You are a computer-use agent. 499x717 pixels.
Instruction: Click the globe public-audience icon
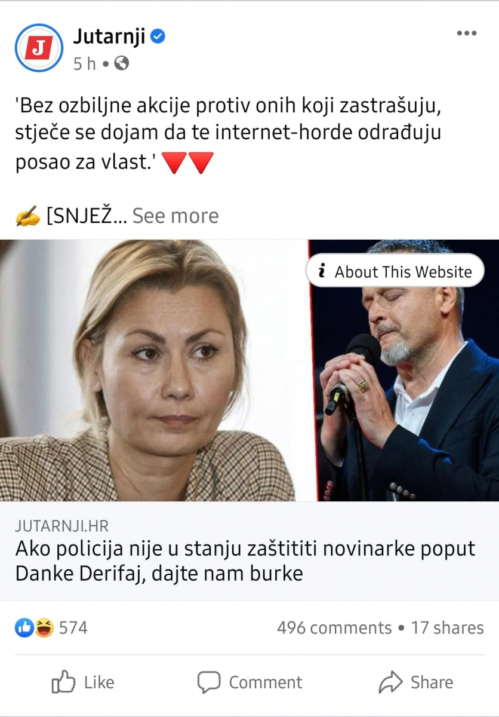click(x=121, y=63)
